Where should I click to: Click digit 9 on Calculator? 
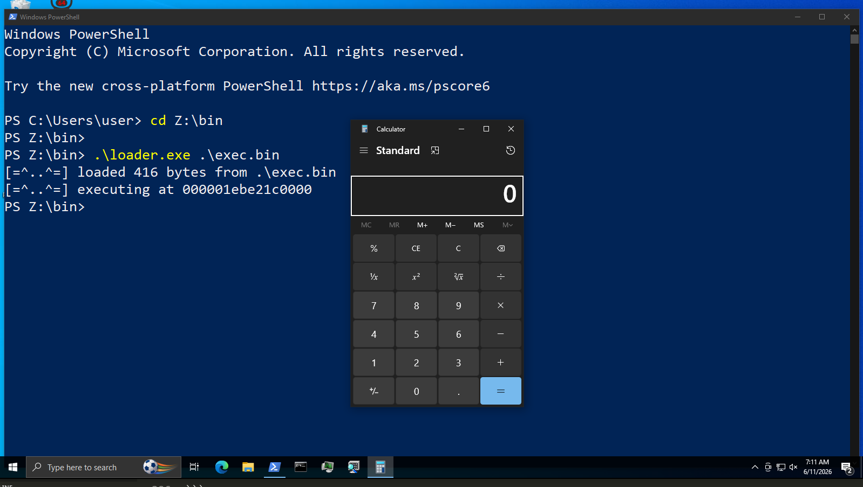[458, 305]
